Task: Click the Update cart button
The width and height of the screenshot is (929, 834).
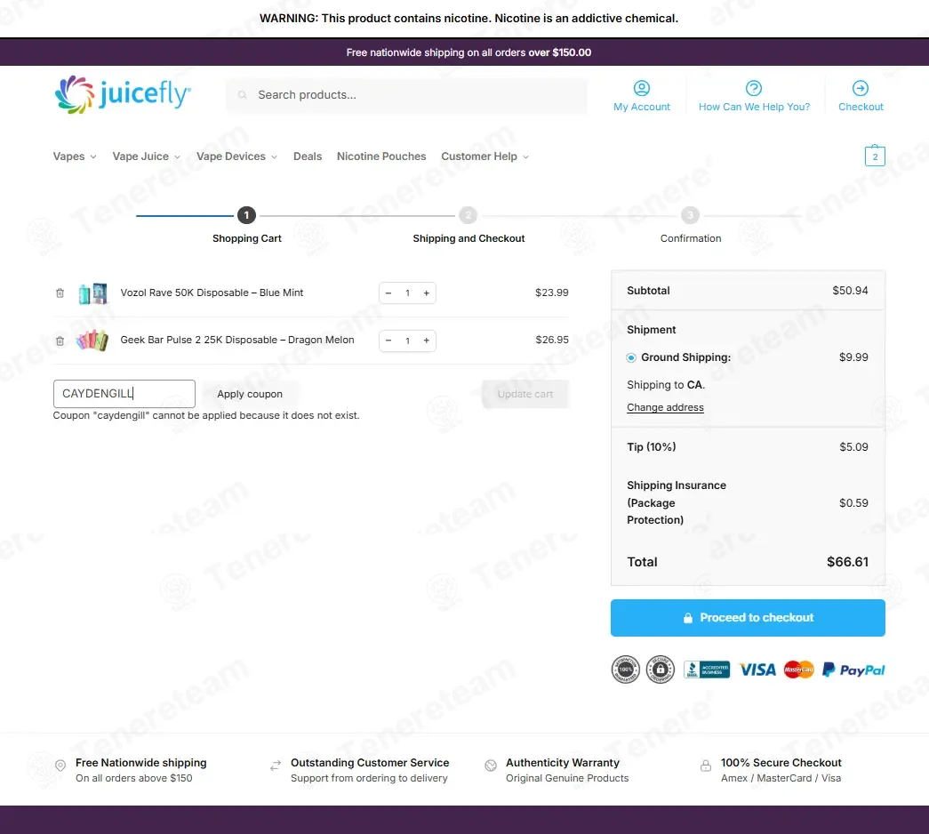Action: tap(525, 394)
